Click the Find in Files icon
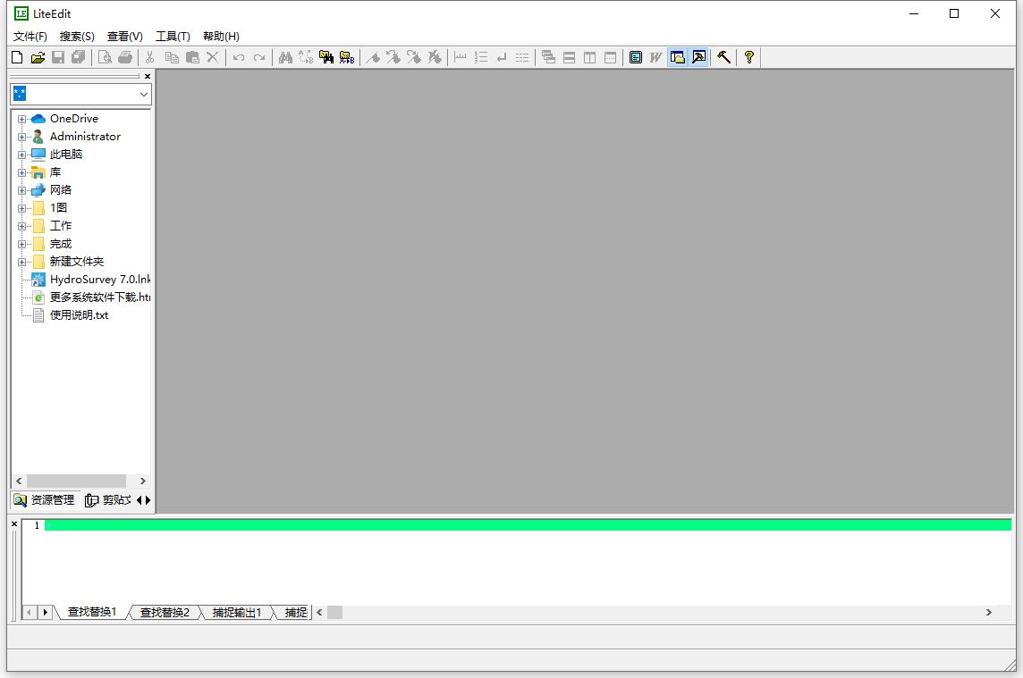The width and height of the screenshot is (1023, 678). click(x=326, y=57)
